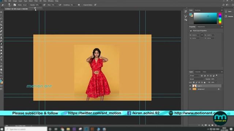Open Layers panel Opacity dropdown
This screenshot has width=234, height=131.
[x=216, y=79]
